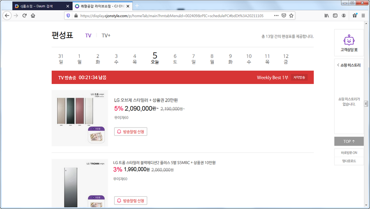Click the page vertical scrollbar thumb
This screenshot has height=209, width=370.
click(366, 103)
